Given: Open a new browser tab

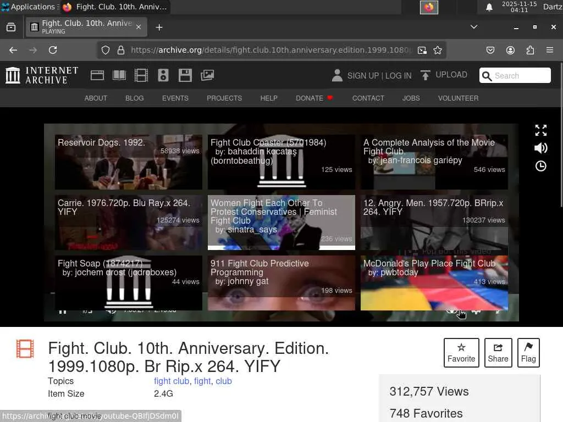Looking at the screenshot, I should [x=159, y=27].
